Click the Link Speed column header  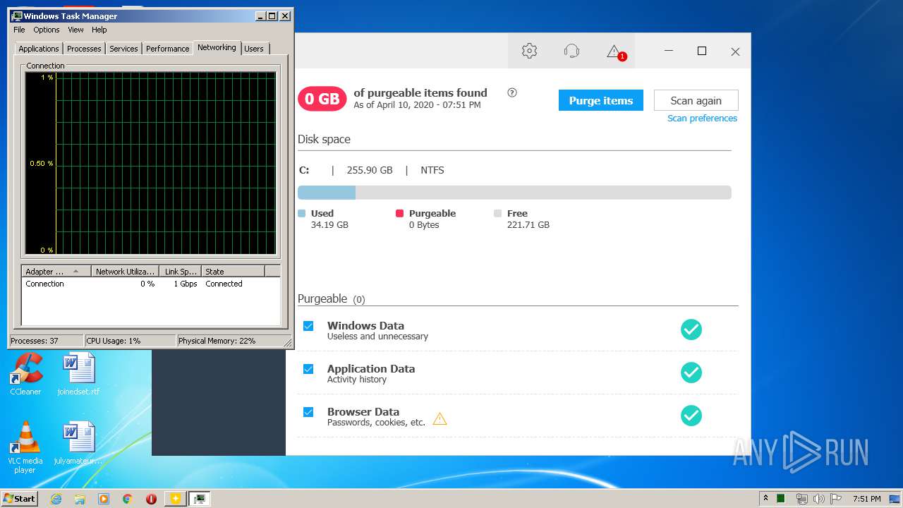(x=180, y=271)
